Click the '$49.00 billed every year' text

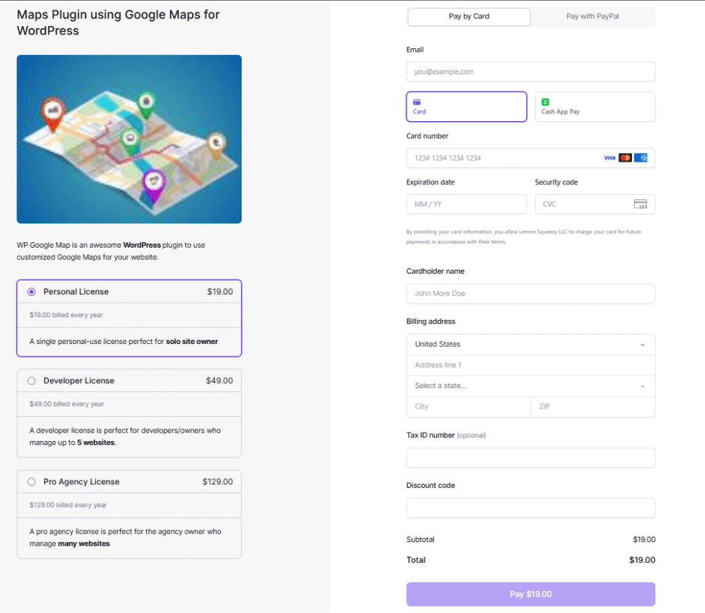(67, 404)
